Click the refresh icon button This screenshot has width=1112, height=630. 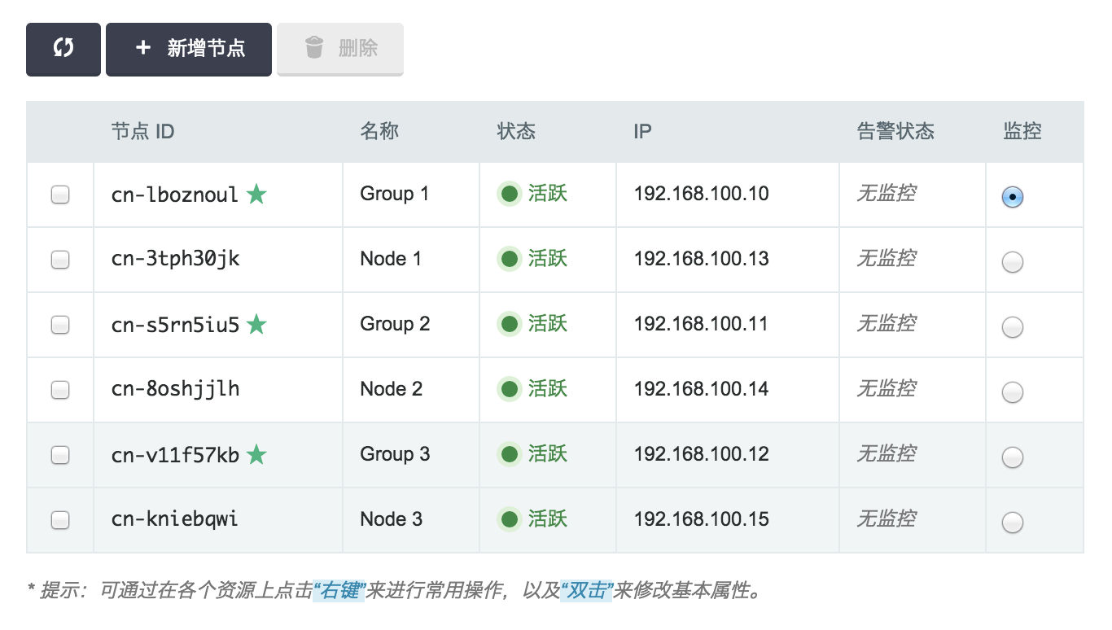[63, 49]
